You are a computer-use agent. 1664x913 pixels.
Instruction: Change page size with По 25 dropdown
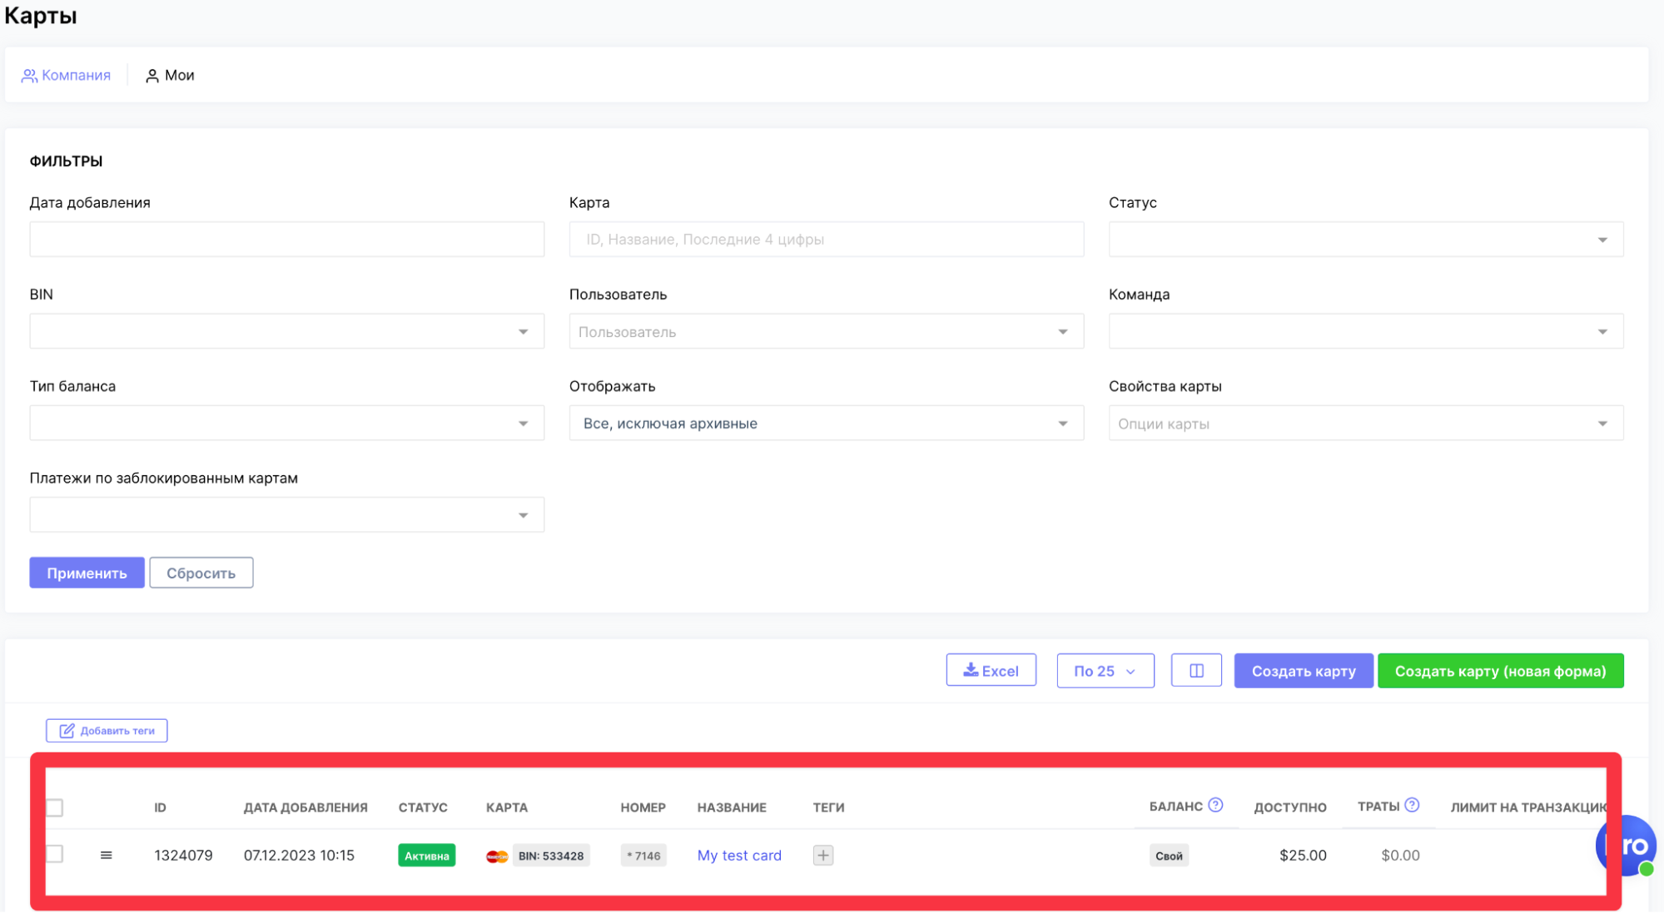click(x=1105, y=671)
